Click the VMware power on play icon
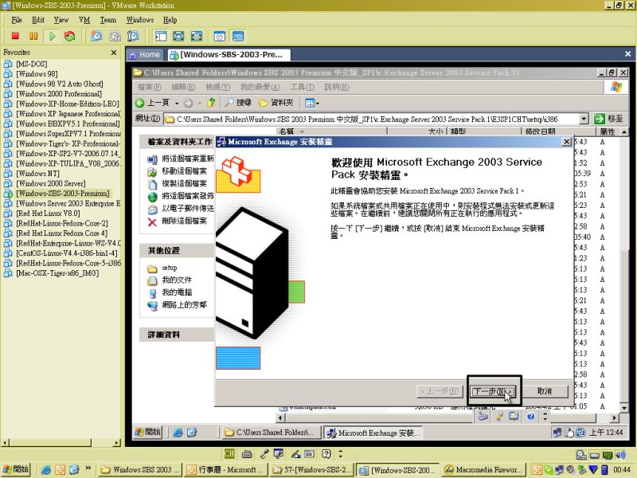Image resolution: width=637 pixels, height=478 pixels. pyautogui.click(x=52, y=36)
